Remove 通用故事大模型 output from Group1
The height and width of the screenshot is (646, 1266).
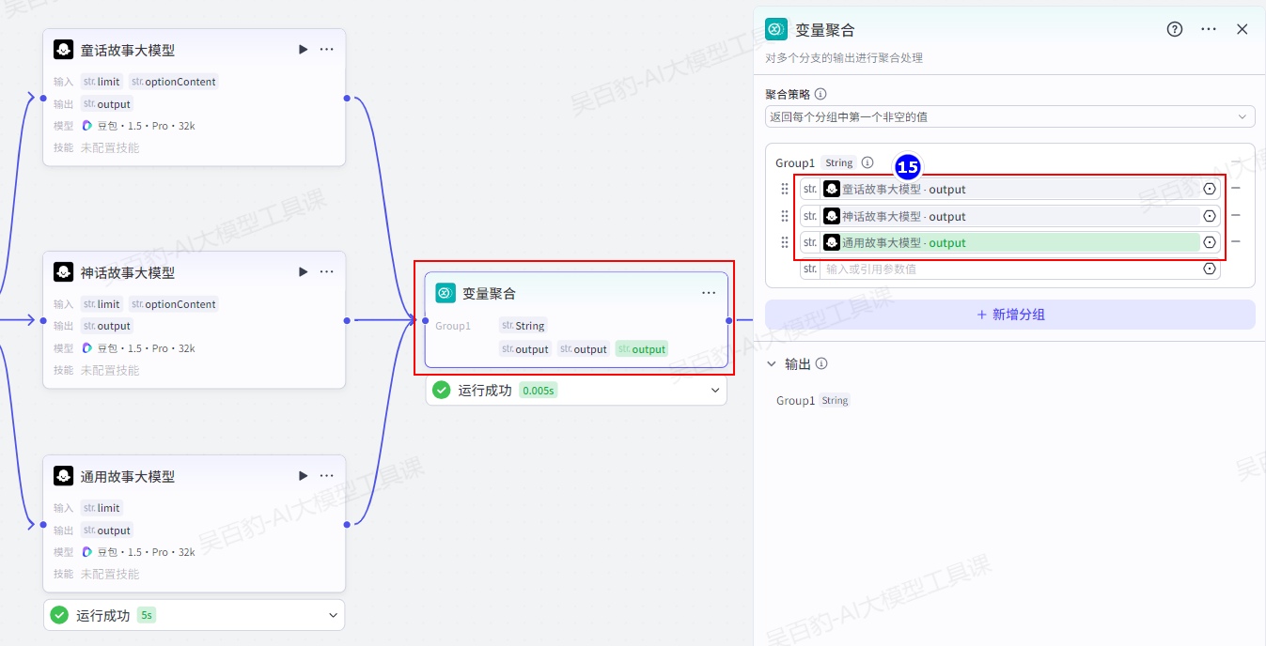[1236, 242]
